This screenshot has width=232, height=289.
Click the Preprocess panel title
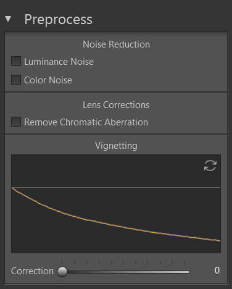pos(59,20)
